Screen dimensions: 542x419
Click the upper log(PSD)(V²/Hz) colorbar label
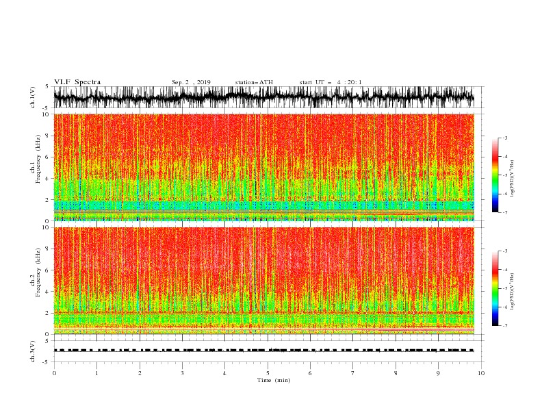click(x=512, y=179)
